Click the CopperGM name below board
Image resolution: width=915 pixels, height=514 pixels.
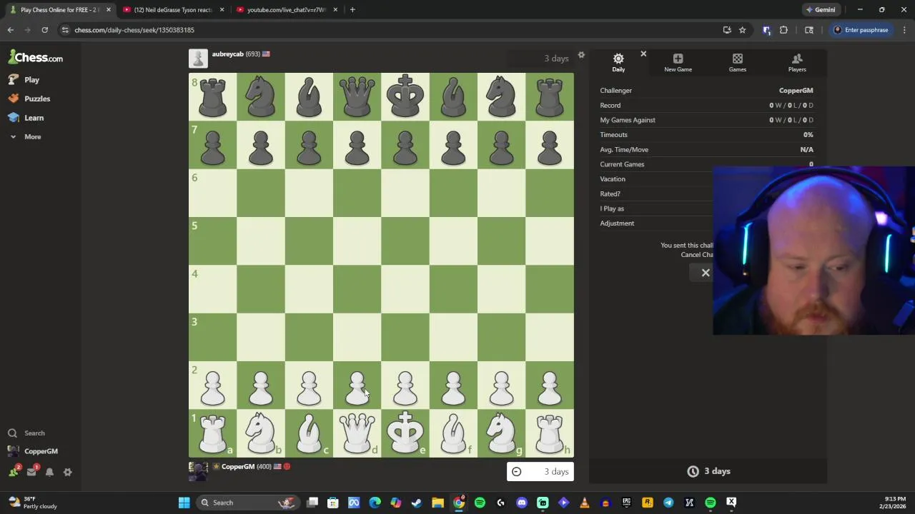[x=238, y=467]
